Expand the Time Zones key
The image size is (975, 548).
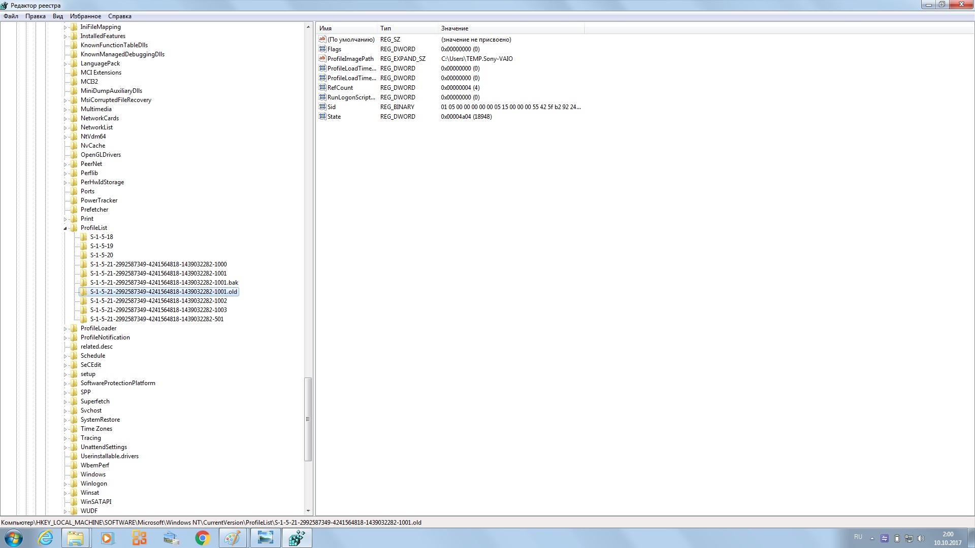[65, 429]
